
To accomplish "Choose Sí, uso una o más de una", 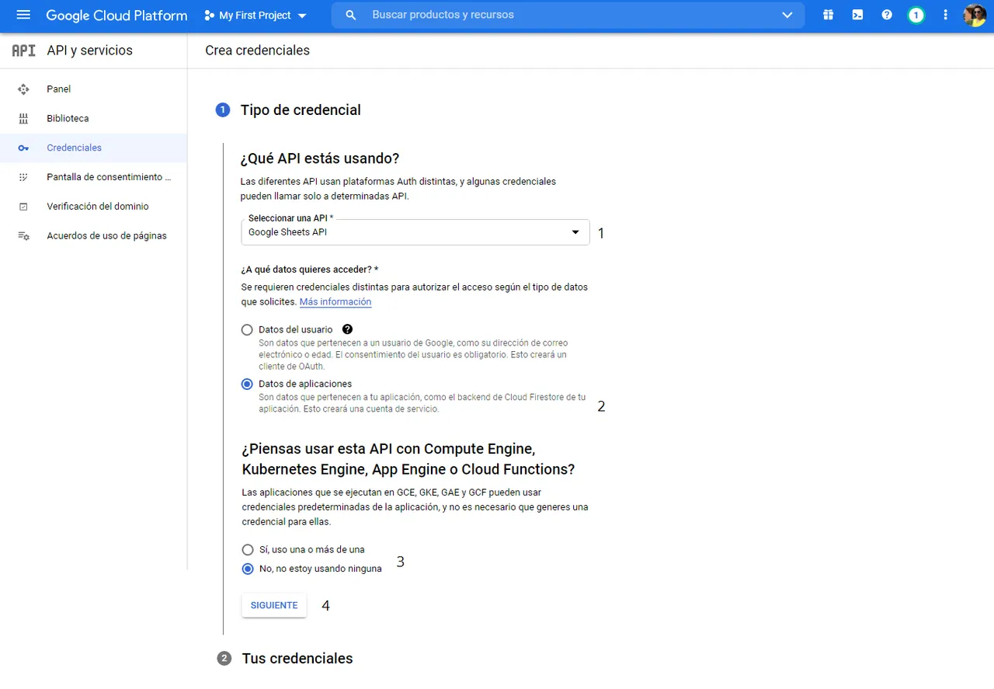I will tap(248, 549).
